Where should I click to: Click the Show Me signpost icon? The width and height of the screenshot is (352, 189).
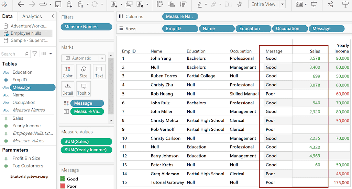click(x=345, y=4)
